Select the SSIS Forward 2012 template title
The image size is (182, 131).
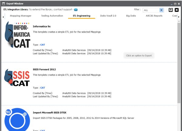click(x=44, y=69)
